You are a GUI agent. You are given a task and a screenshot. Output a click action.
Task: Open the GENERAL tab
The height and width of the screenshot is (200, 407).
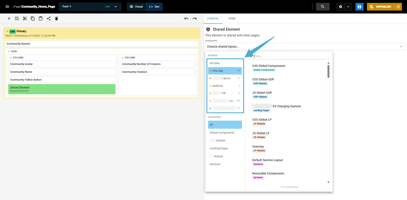click(x=213, y=19)
